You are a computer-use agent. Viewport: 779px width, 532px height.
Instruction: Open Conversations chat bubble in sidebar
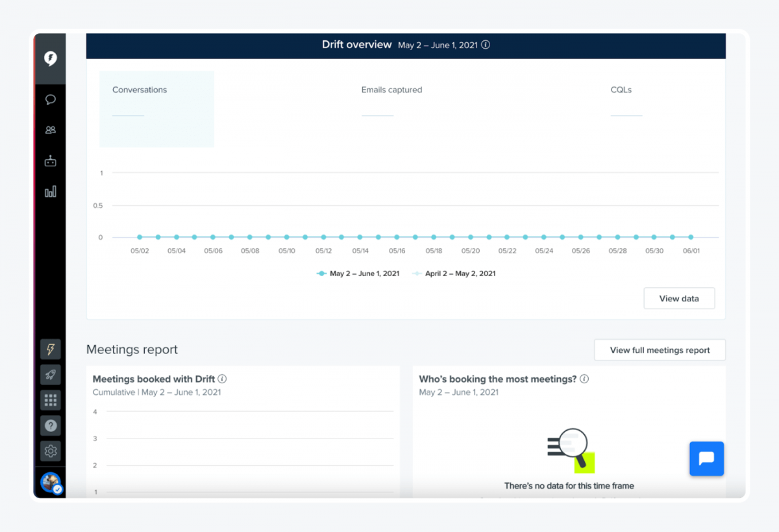50,99
